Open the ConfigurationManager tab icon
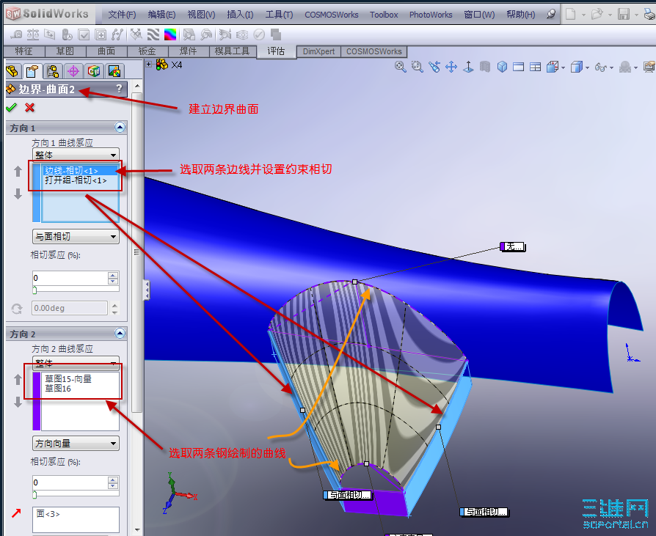Image resolution: width=656 pixels, height=536 pixels. tap(53, 71)
